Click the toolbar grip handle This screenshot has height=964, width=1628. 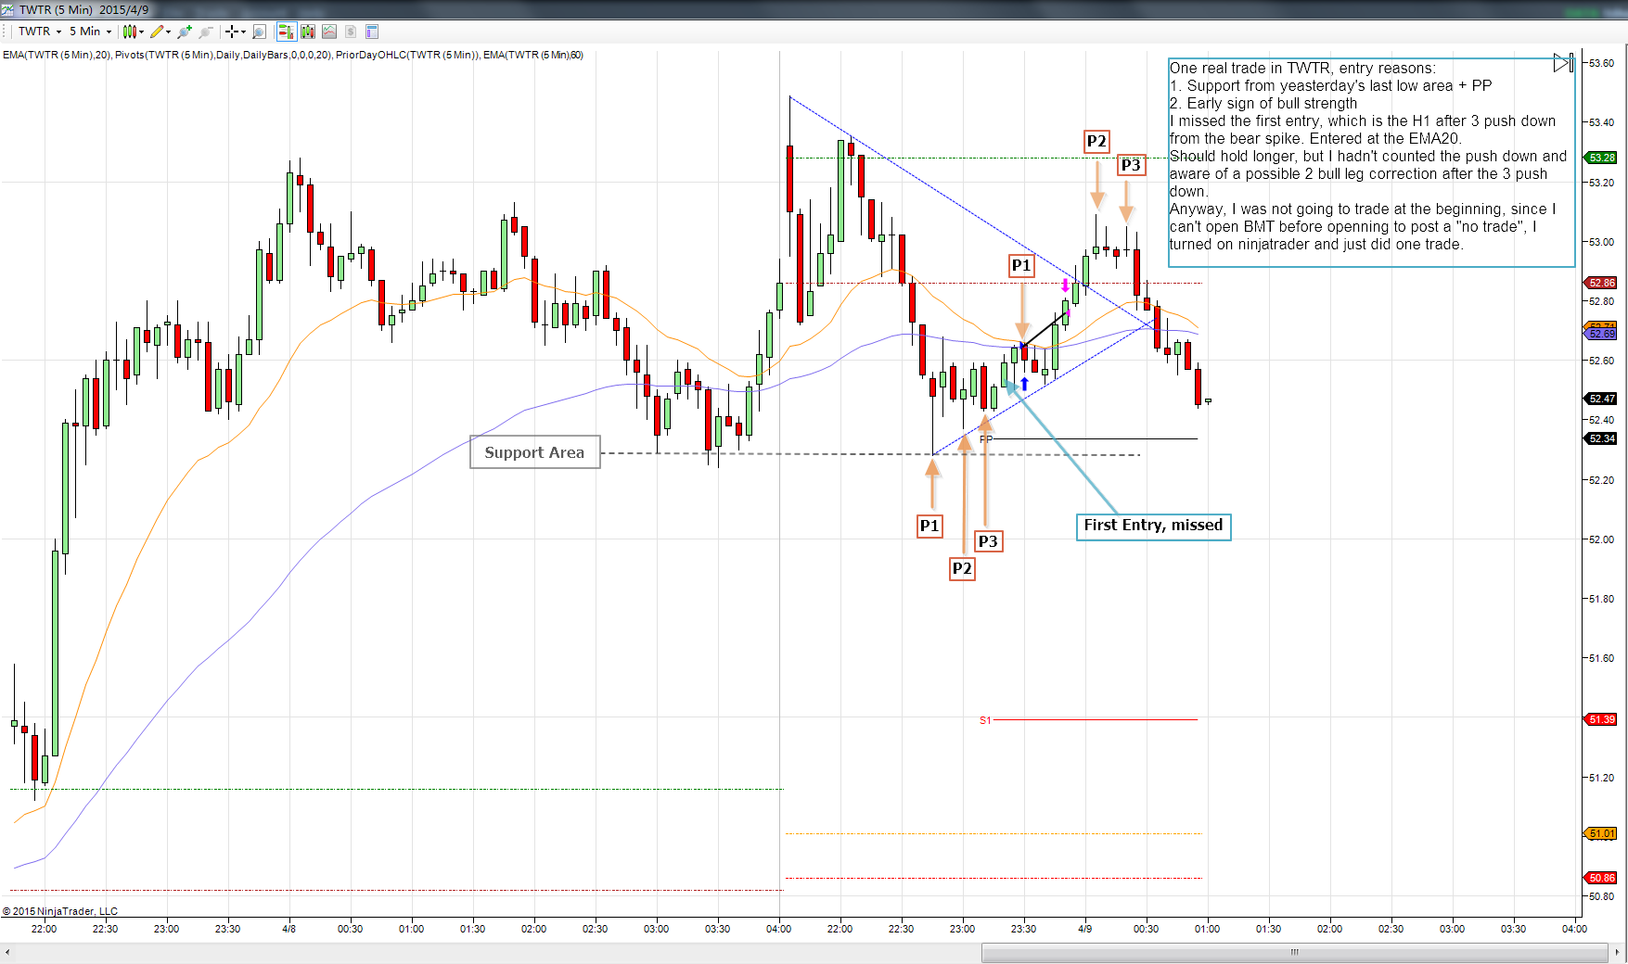(6, 32)
